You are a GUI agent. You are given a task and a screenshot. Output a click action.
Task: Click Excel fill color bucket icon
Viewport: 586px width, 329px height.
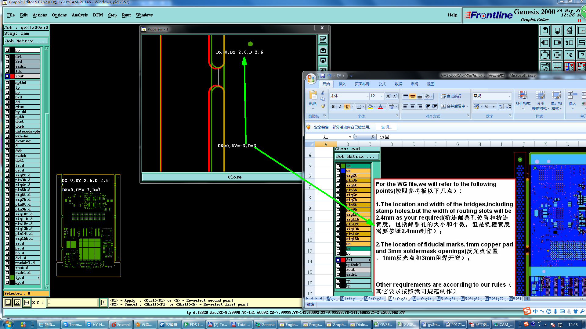coord(370,106)
